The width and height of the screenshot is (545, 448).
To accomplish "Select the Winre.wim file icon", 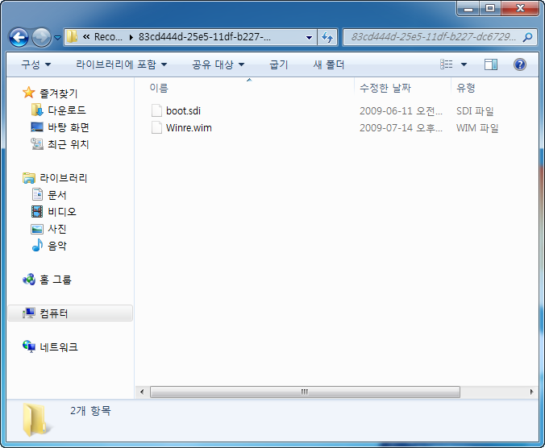I will (x=156, y=127).
